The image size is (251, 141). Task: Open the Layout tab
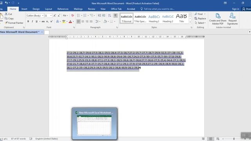[x=48, y=9]
